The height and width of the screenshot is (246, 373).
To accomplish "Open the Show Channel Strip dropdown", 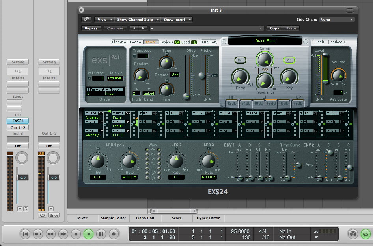I will (138, 19).
